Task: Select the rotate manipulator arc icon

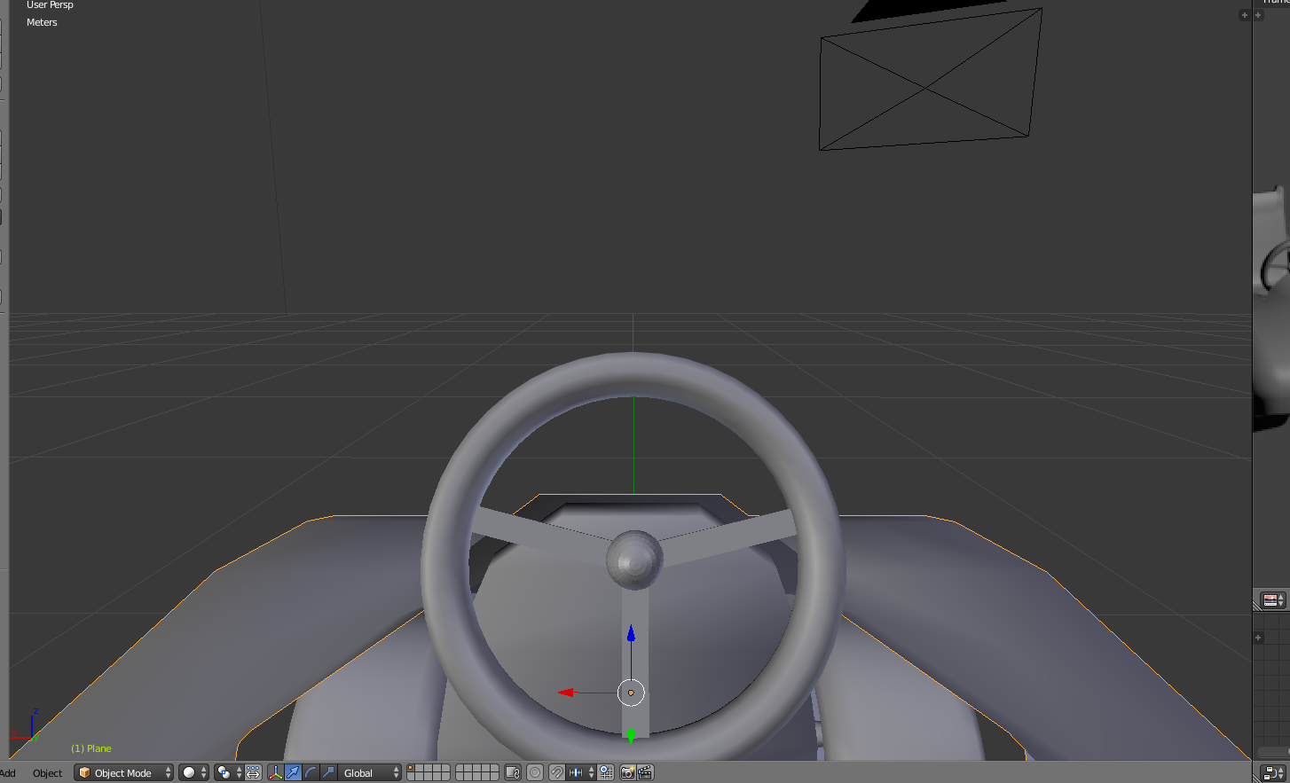Action: 311,773
